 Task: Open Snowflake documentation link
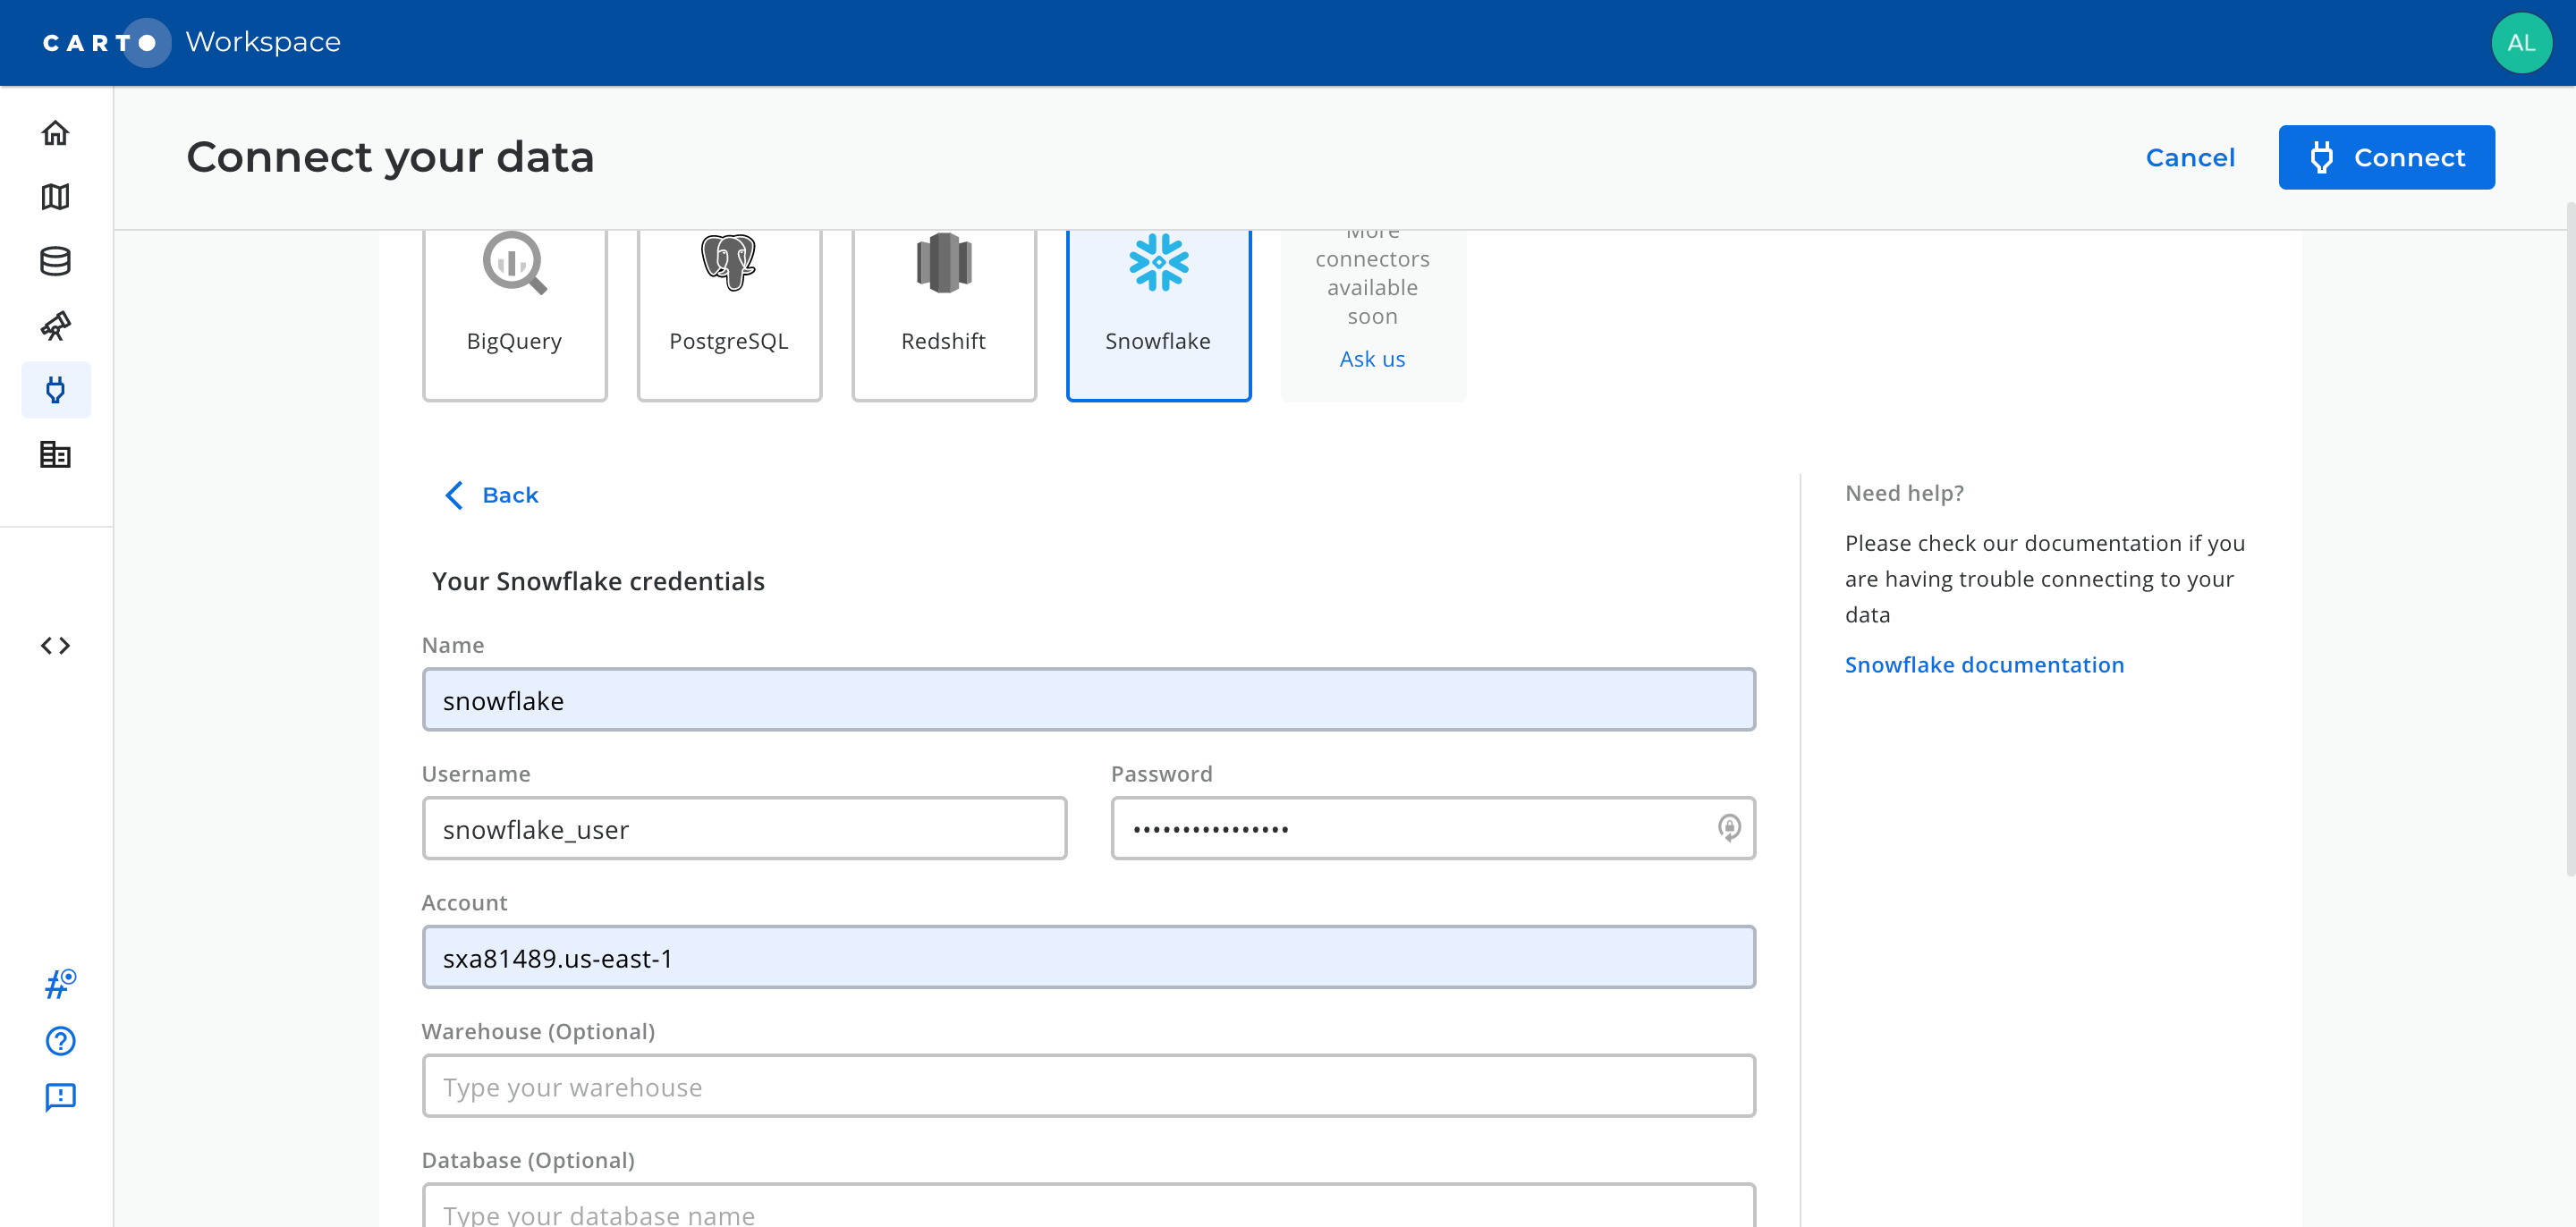pos(1984,665)
